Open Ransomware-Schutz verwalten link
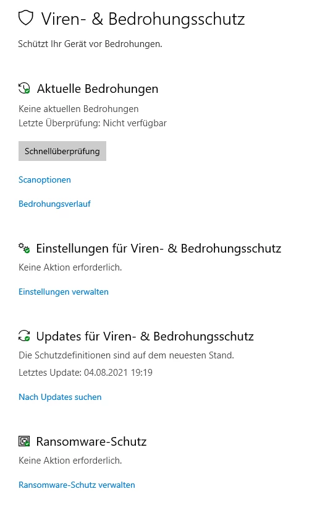312x507 pixels. [77, 485]
